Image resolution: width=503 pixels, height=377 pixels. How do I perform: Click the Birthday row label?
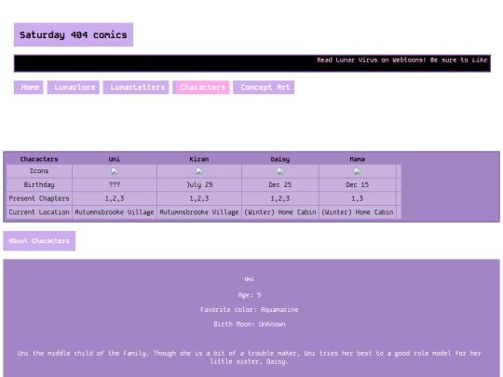(x=39, y=184)
